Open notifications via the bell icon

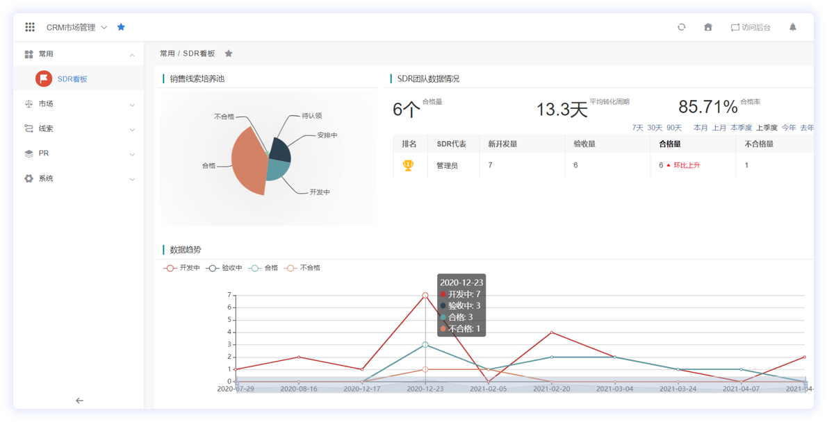pyautogui.click(x=792, y=27)
